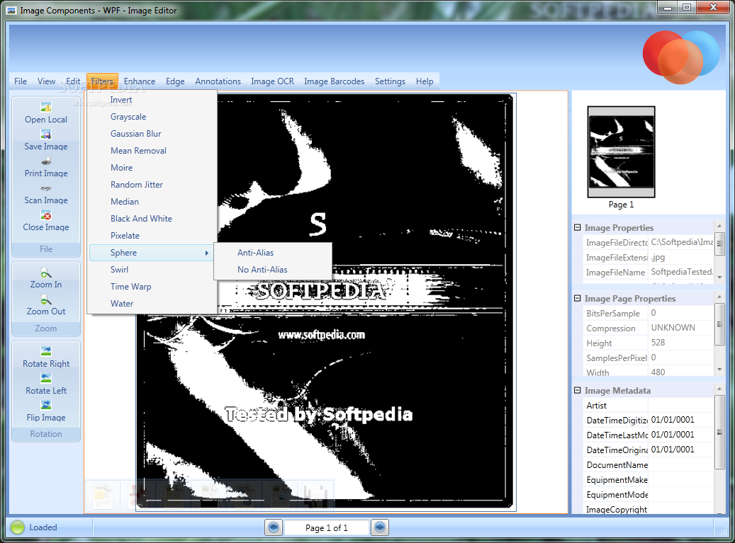Click the Save Image button label

(x=46, y=147)
